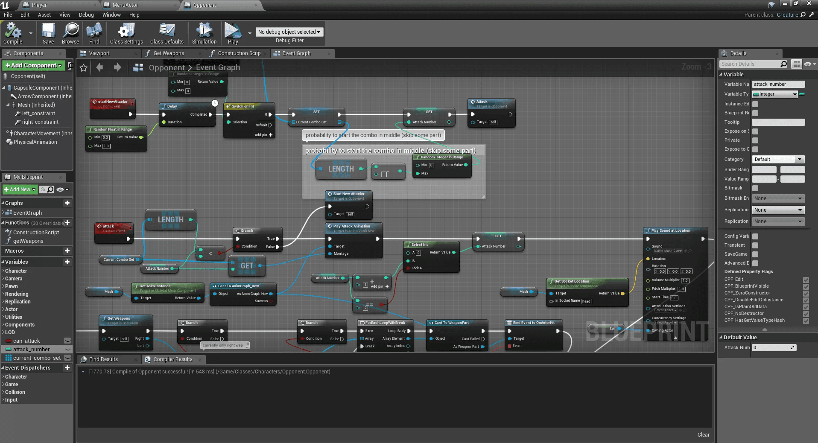Toggle Expose to Cinematics checkbox

[755, 149]
